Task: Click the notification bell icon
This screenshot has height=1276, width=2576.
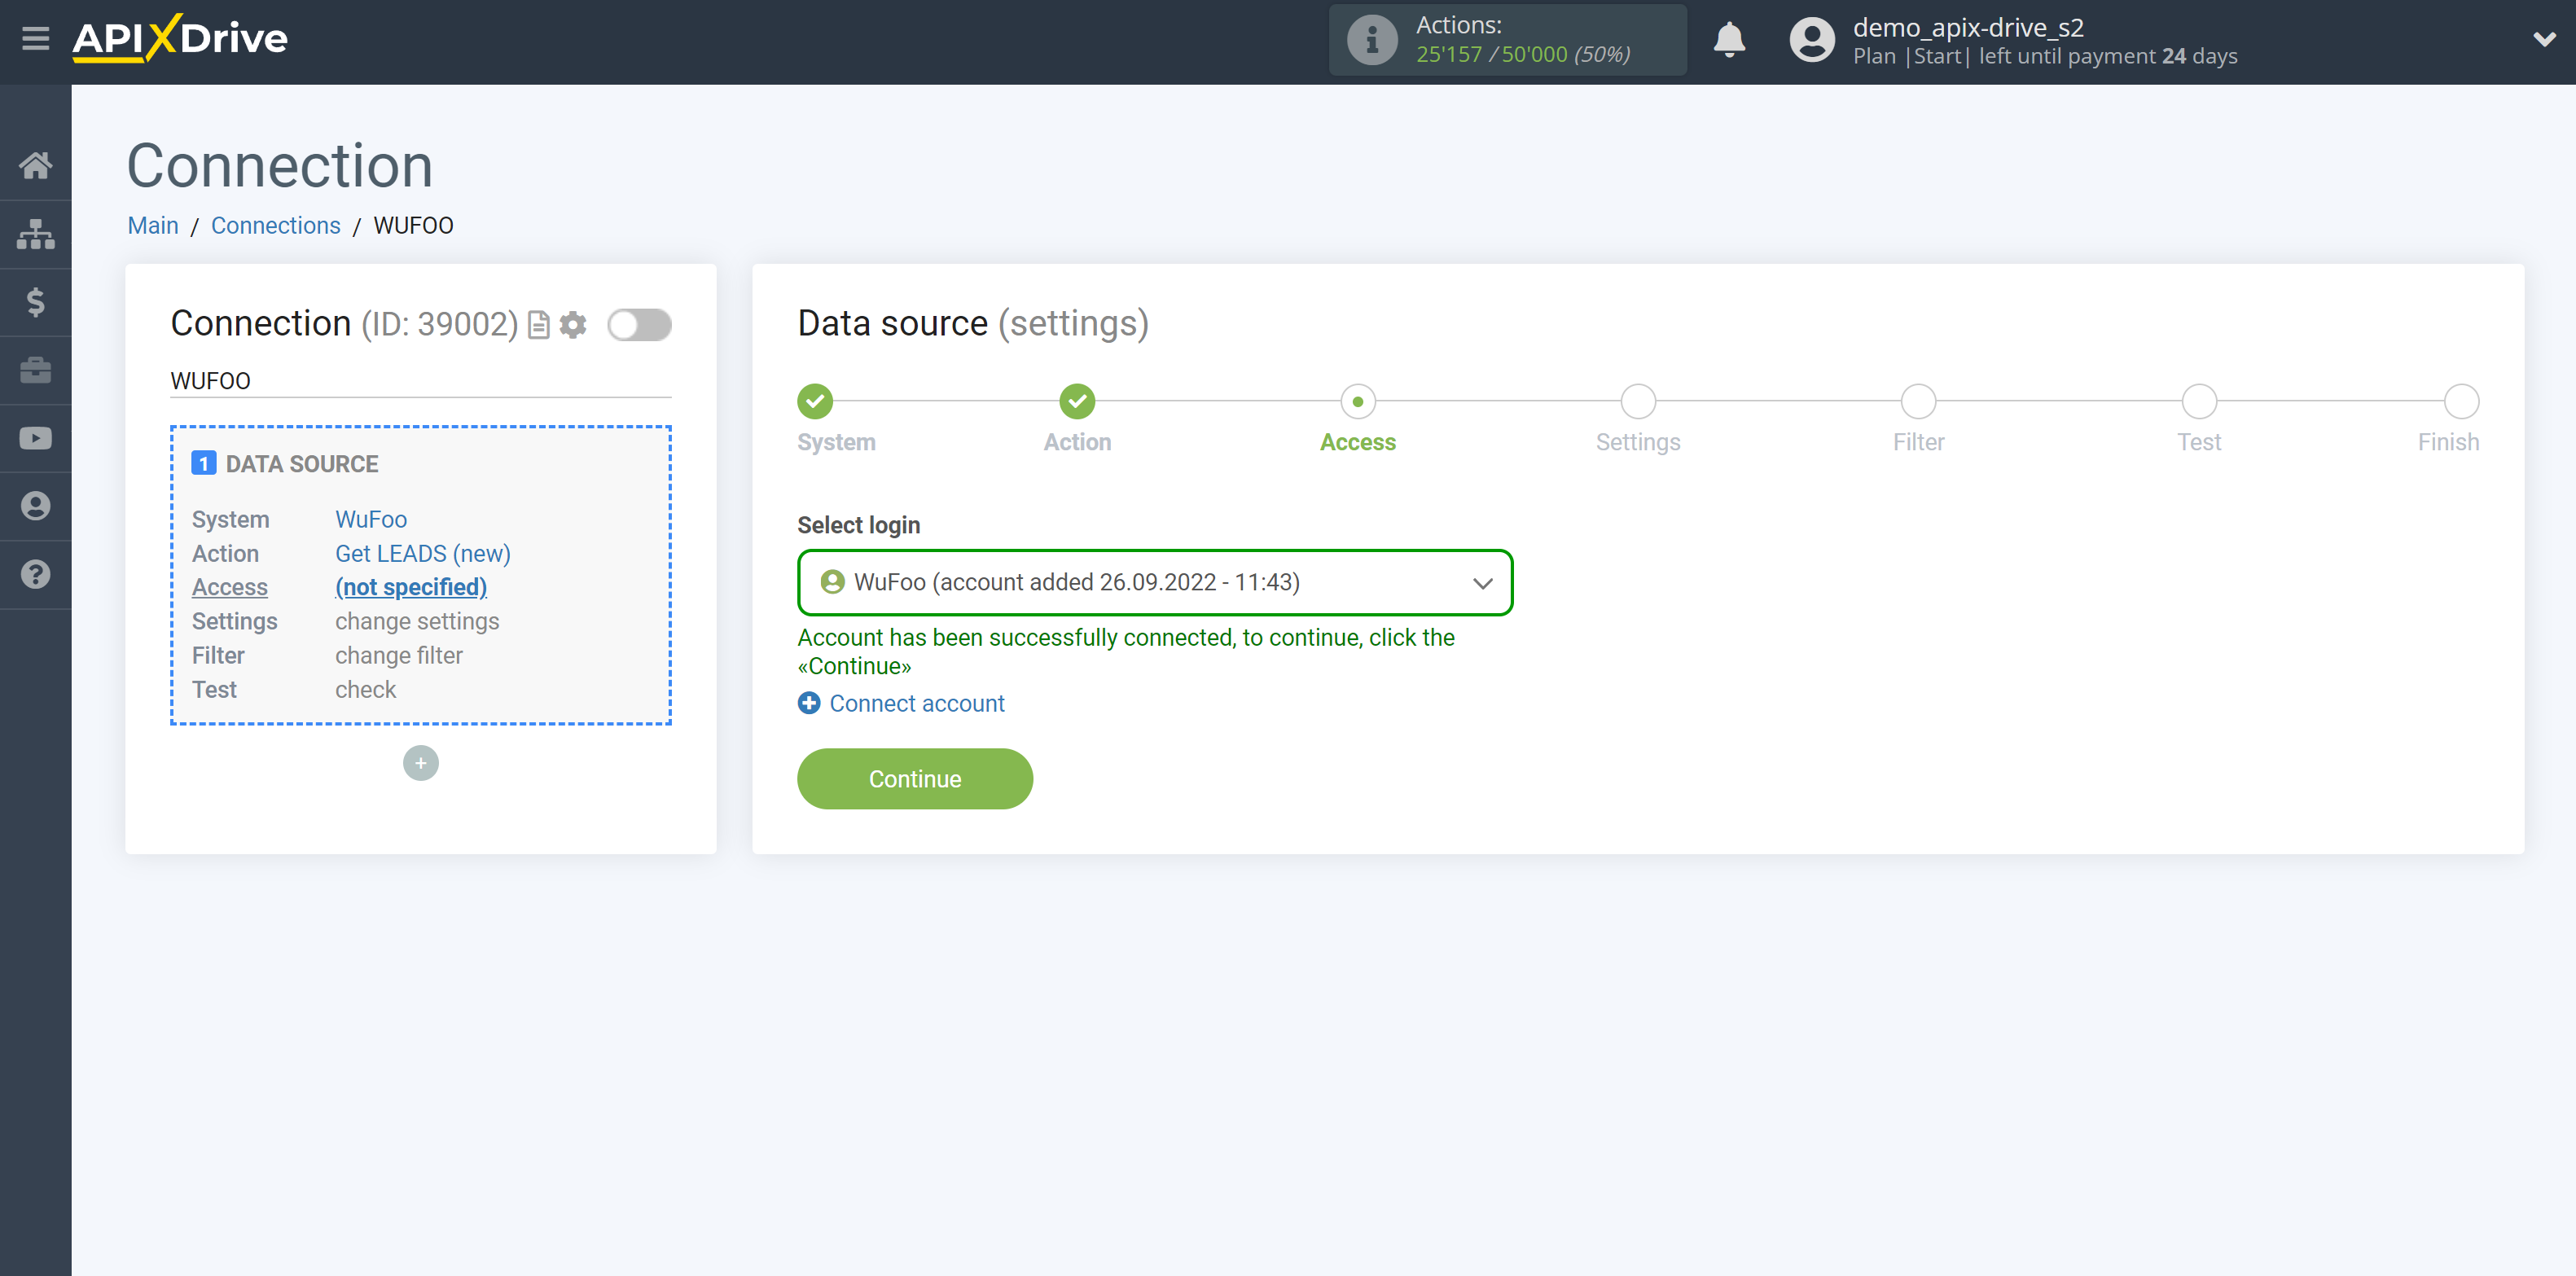Action: pos(1728,41)
